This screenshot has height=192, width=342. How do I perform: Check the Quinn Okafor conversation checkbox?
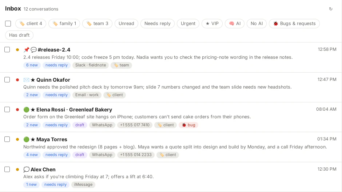pos(7,80)
